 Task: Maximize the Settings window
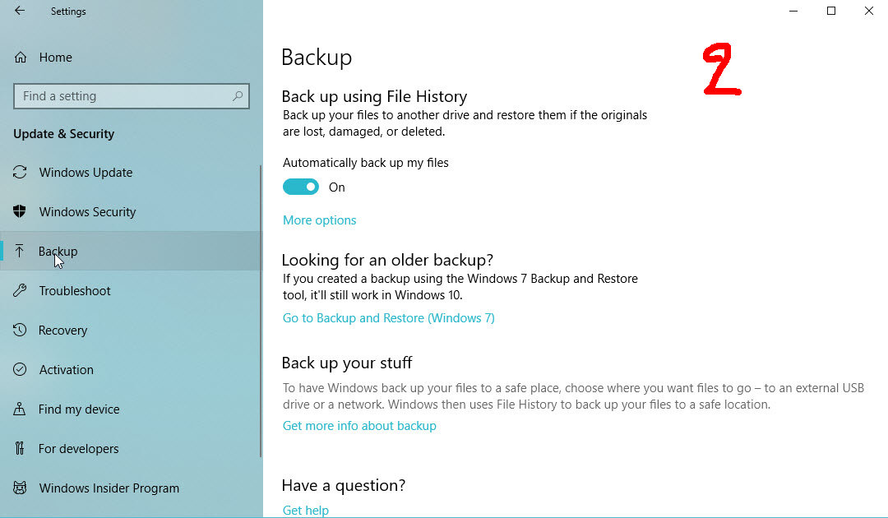coord(831,11)
